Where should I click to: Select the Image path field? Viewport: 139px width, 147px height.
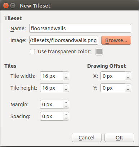tap(64, 40)
